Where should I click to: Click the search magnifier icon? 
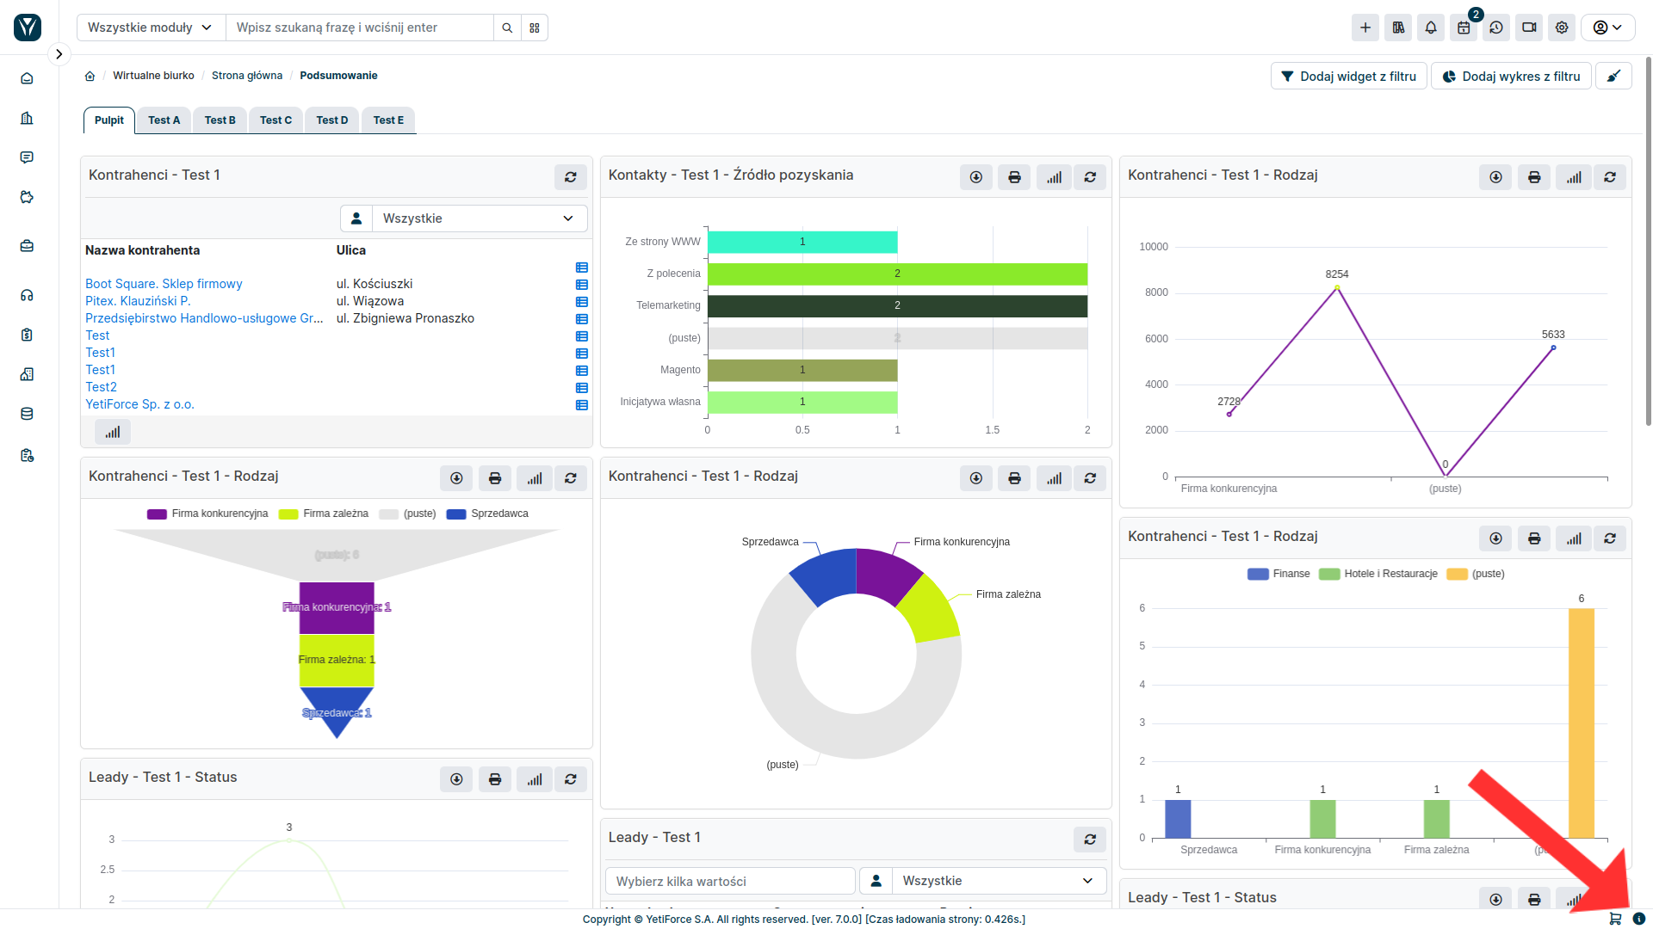pos(507,28)
